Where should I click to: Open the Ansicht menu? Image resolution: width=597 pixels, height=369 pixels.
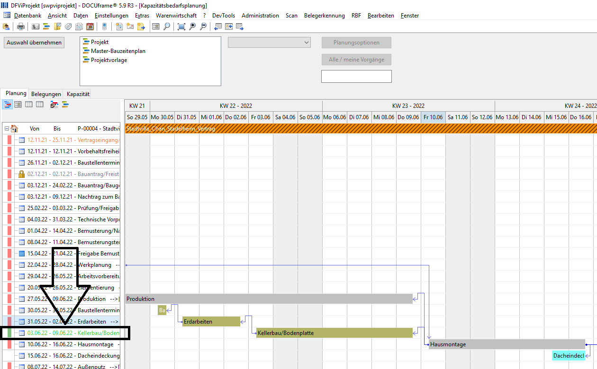tap(57, 16)
